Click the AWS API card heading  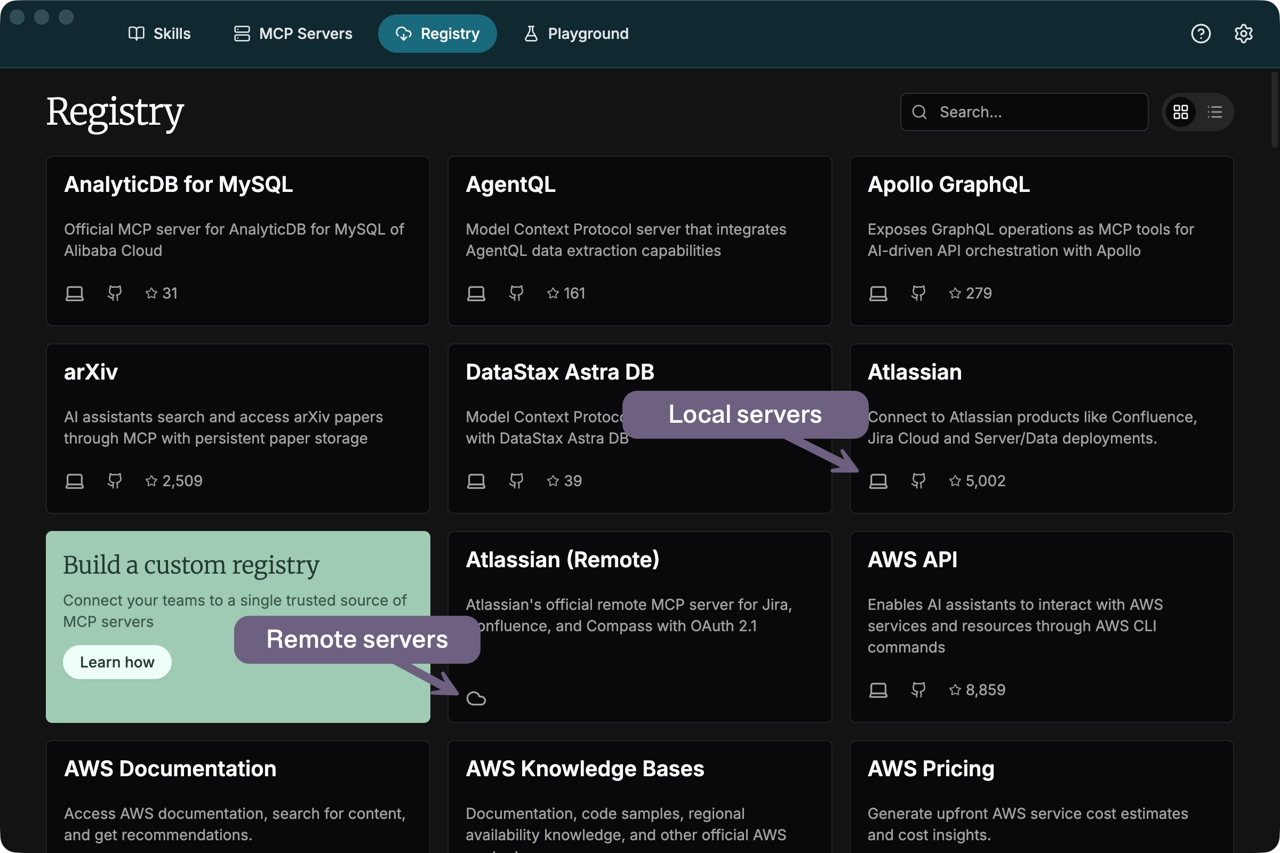(x=912, y=560)
